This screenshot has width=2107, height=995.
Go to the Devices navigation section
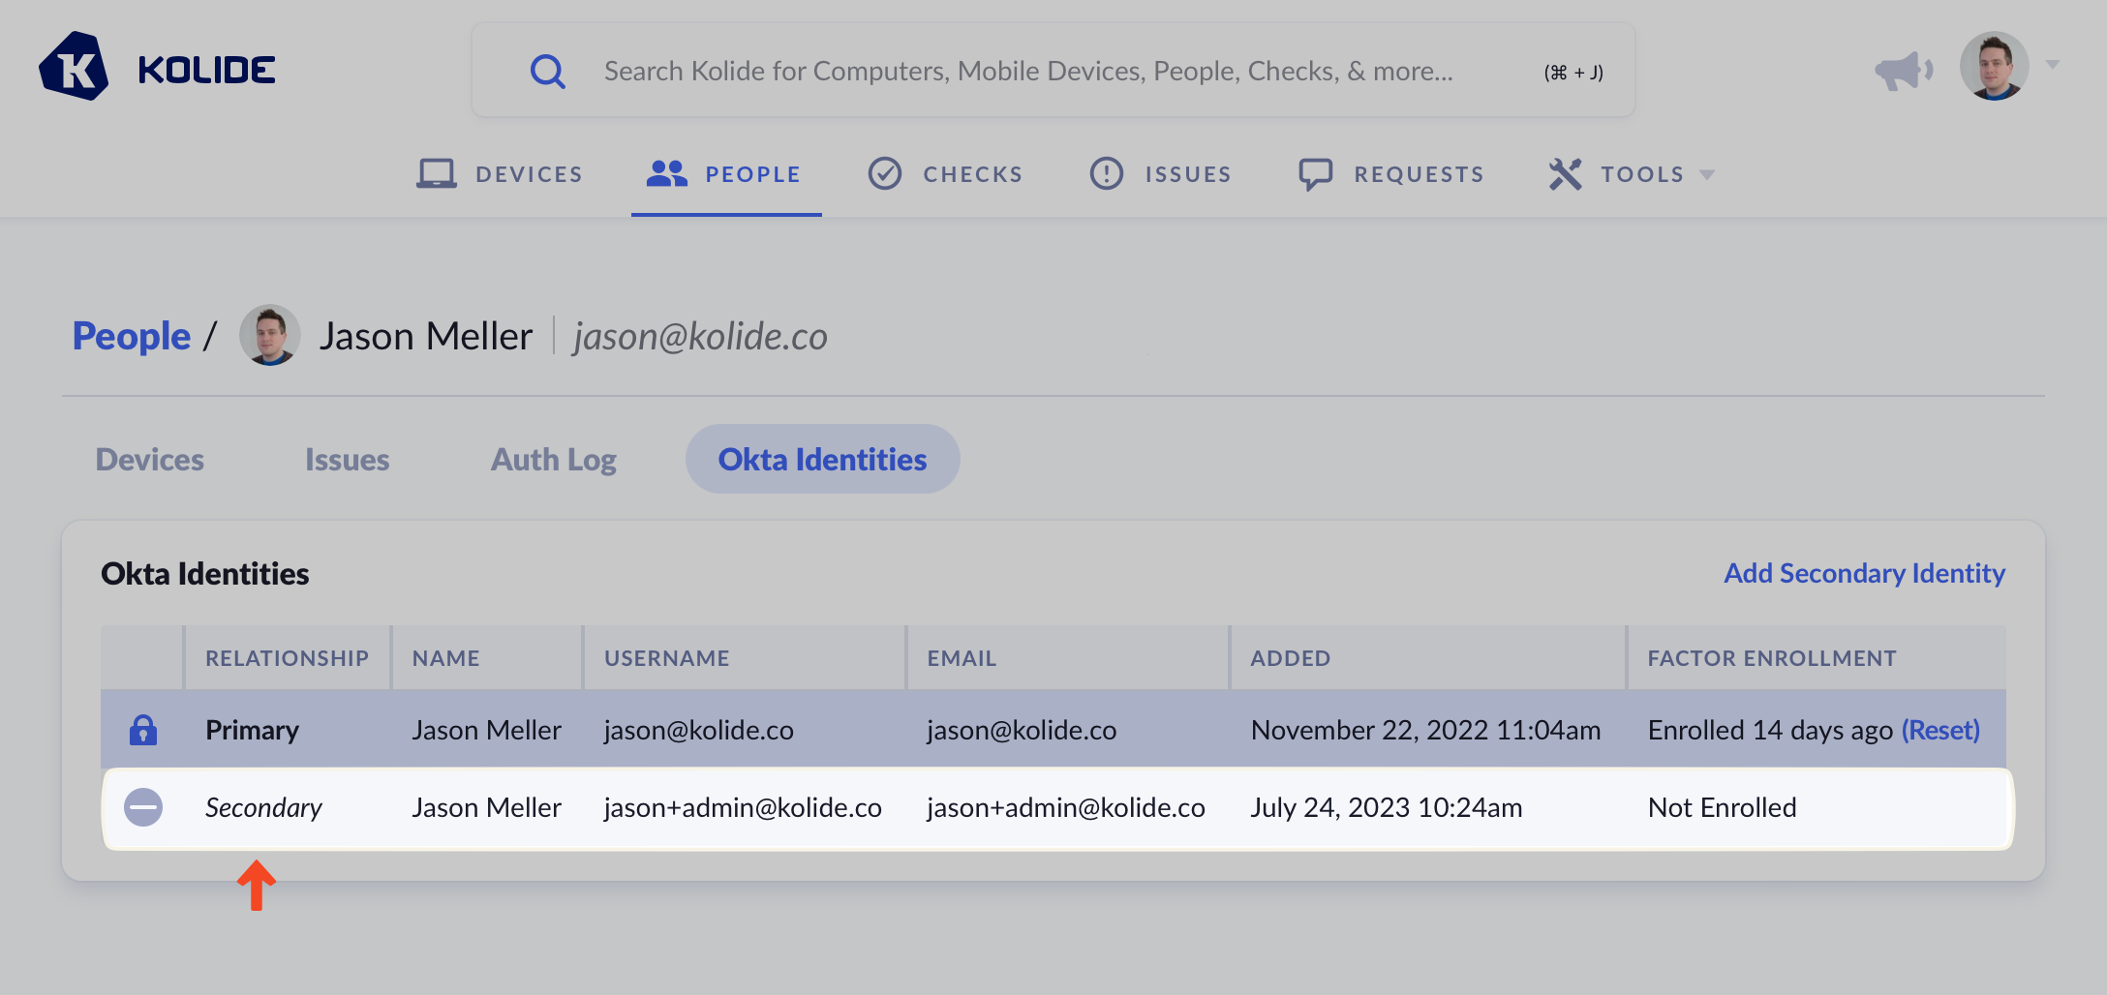pos(500,174)
